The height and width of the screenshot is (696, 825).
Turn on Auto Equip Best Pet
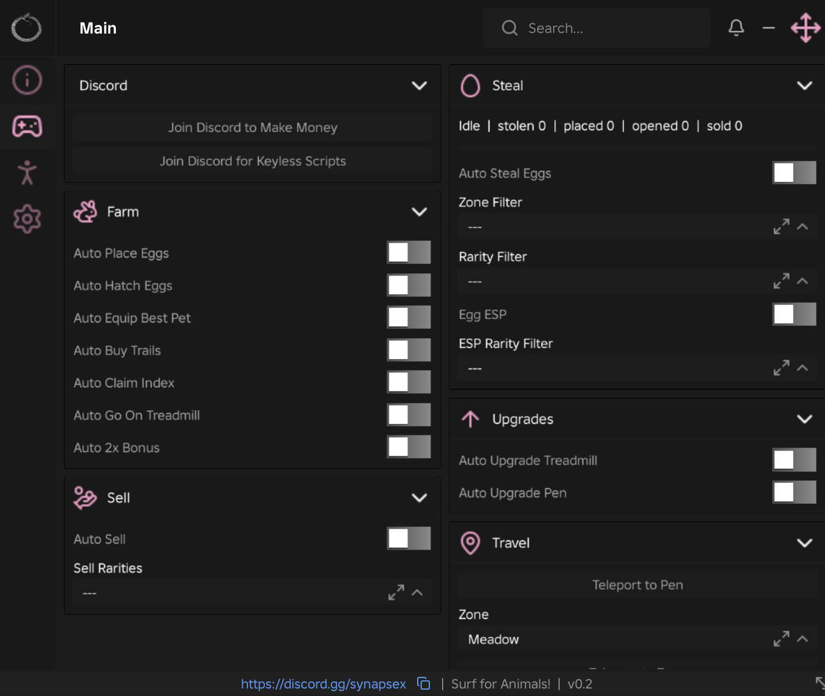tap(409, 317)
